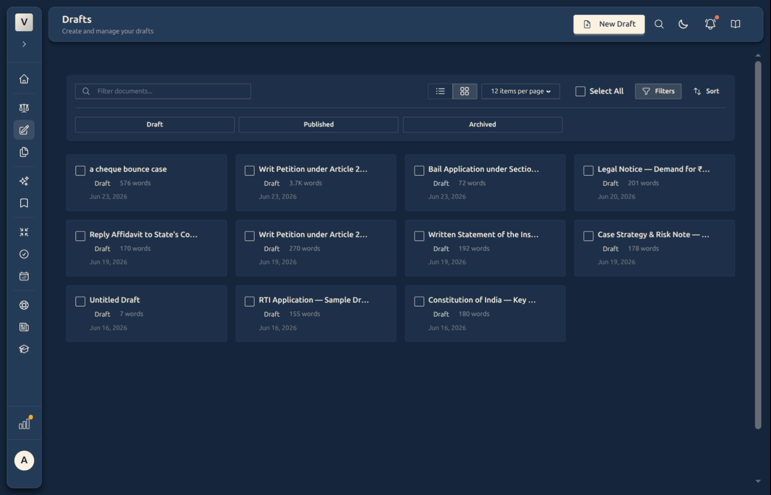Check the Select All checkbox

[581, 91]
